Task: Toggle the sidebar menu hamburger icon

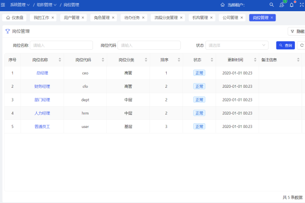Action: click(x=3, y=5)
